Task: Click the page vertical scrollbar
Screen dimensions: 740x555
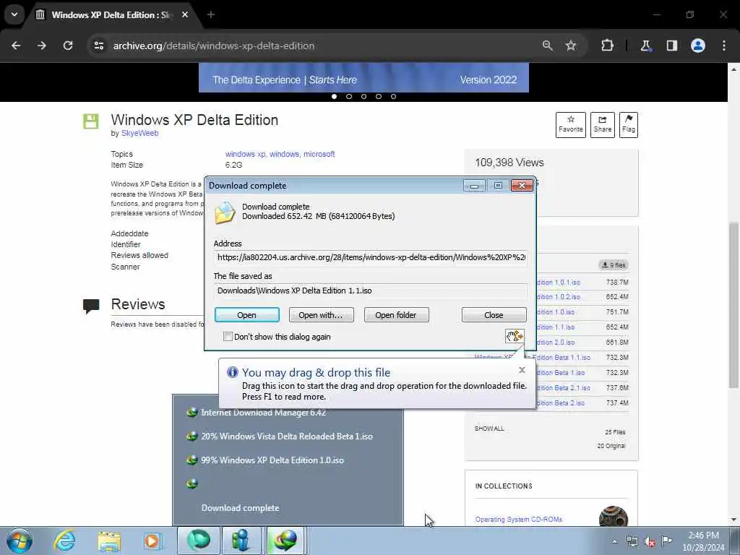Action: point(733,305)
